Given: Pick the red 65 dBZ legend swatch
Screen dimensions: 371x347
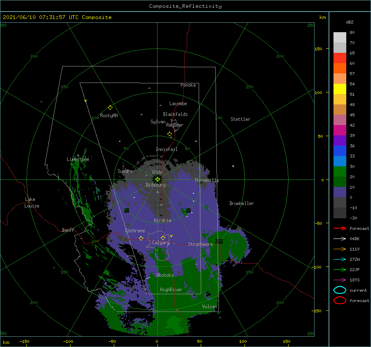Looking at the screenshot, I should pyautogui.click(x=340, y=58).
